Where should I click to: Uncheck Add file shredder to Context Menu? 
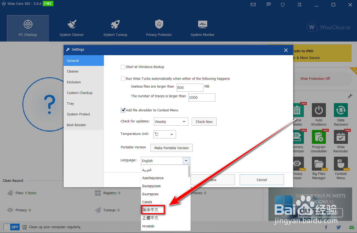click(123, 110)
